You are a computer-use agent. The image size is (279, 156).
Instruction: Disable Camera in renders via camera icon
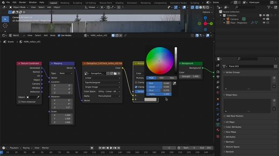pyautogui.click(x=268, y=19)
